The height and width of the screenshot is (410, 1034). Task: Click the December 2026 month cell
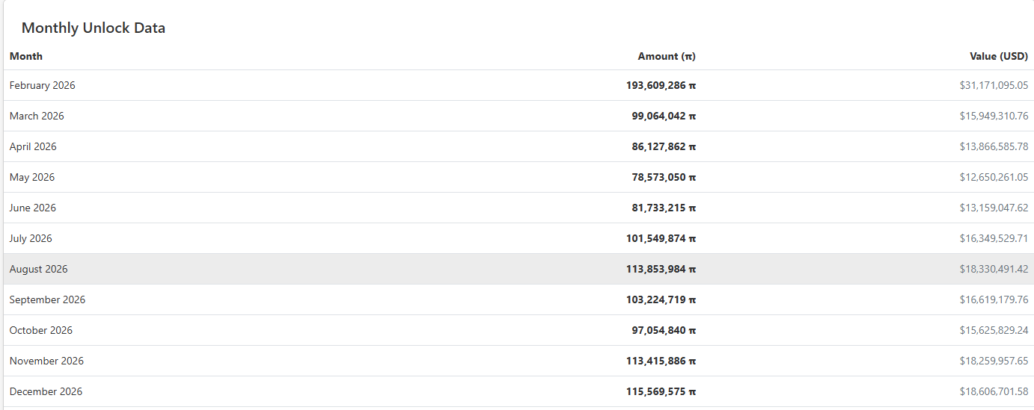(x=46, y=391)
